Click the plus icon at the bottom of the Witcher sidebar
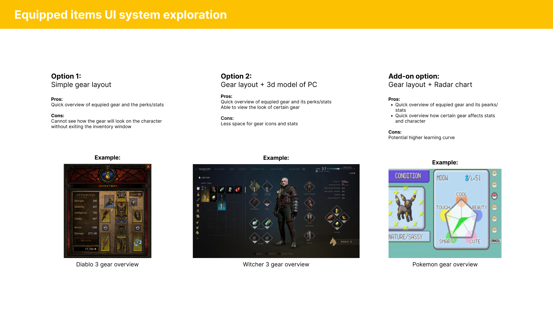 click(198, 238)
